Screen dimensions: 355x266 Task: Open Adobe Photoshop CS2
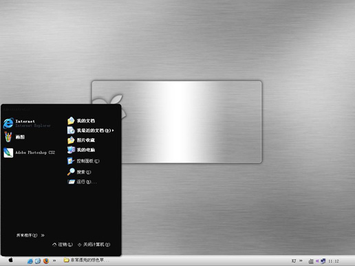[x=30, y=153]
